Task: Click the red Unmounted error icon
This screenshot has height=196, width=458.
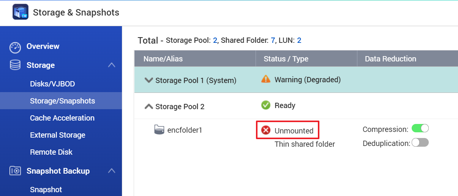Action: (x=266, y=131)
